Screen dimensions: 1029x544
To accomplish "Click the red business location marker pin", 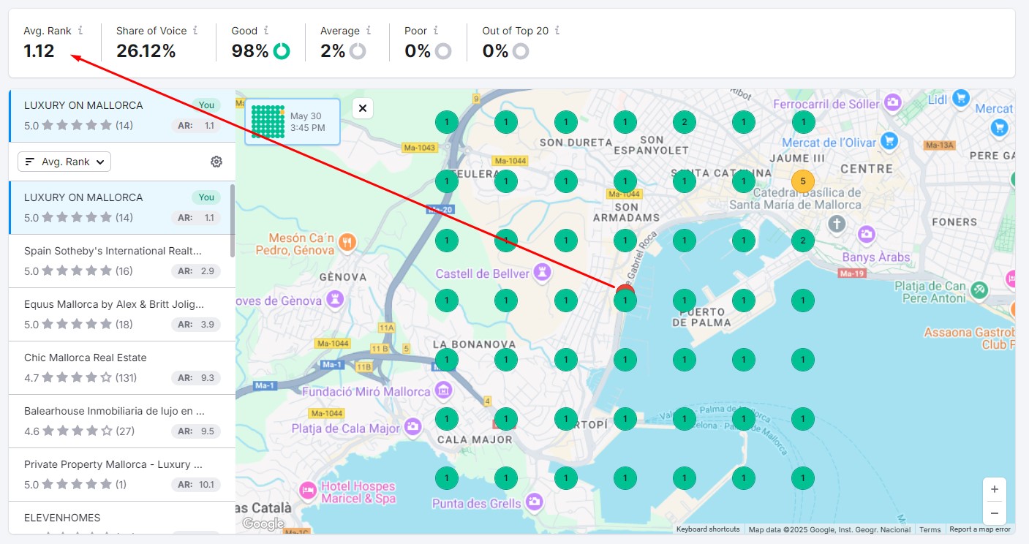I will [625, 289].
